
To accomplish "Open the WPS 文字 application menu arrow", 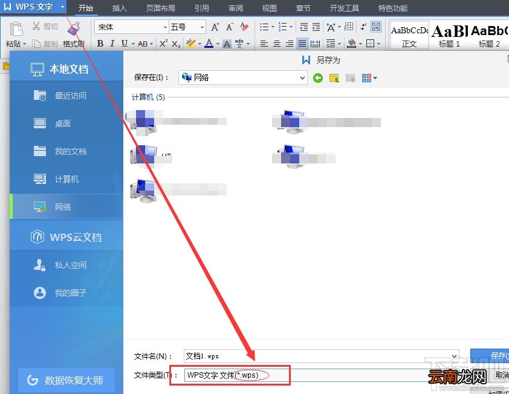I will (x=62, y=7).
